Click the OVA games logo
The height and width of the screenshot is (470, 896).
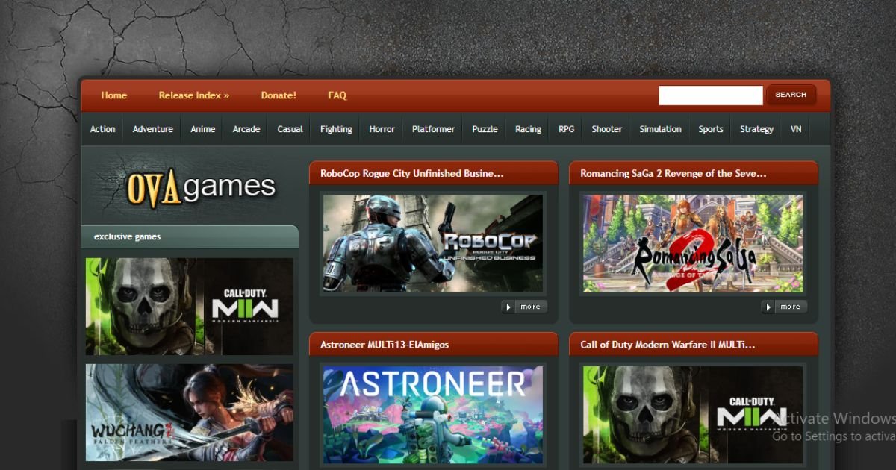click(201, 188)
